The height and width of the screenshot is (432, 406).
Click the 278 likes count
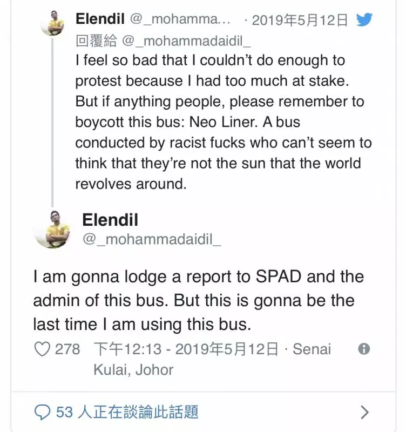[x=67, y=349]
